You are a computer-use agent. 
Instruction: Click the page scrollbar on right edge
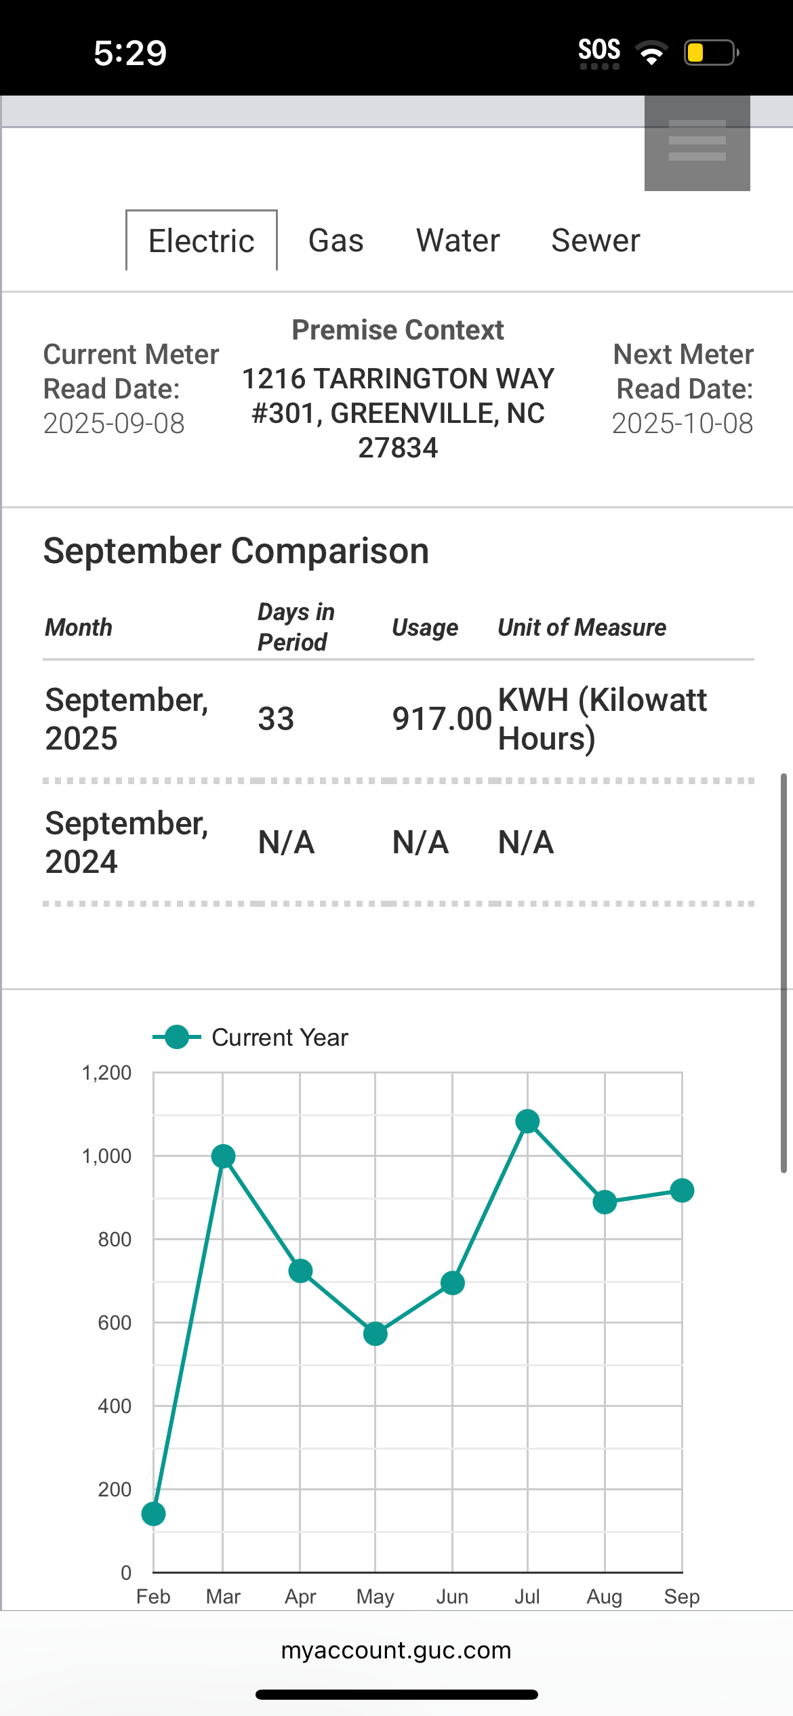tap(784, 973)
